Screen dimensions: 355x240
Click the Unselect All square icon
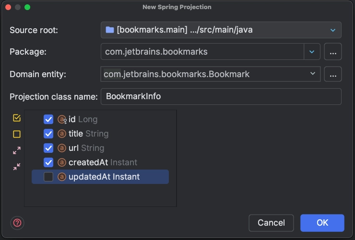click(x=17, y=134)
